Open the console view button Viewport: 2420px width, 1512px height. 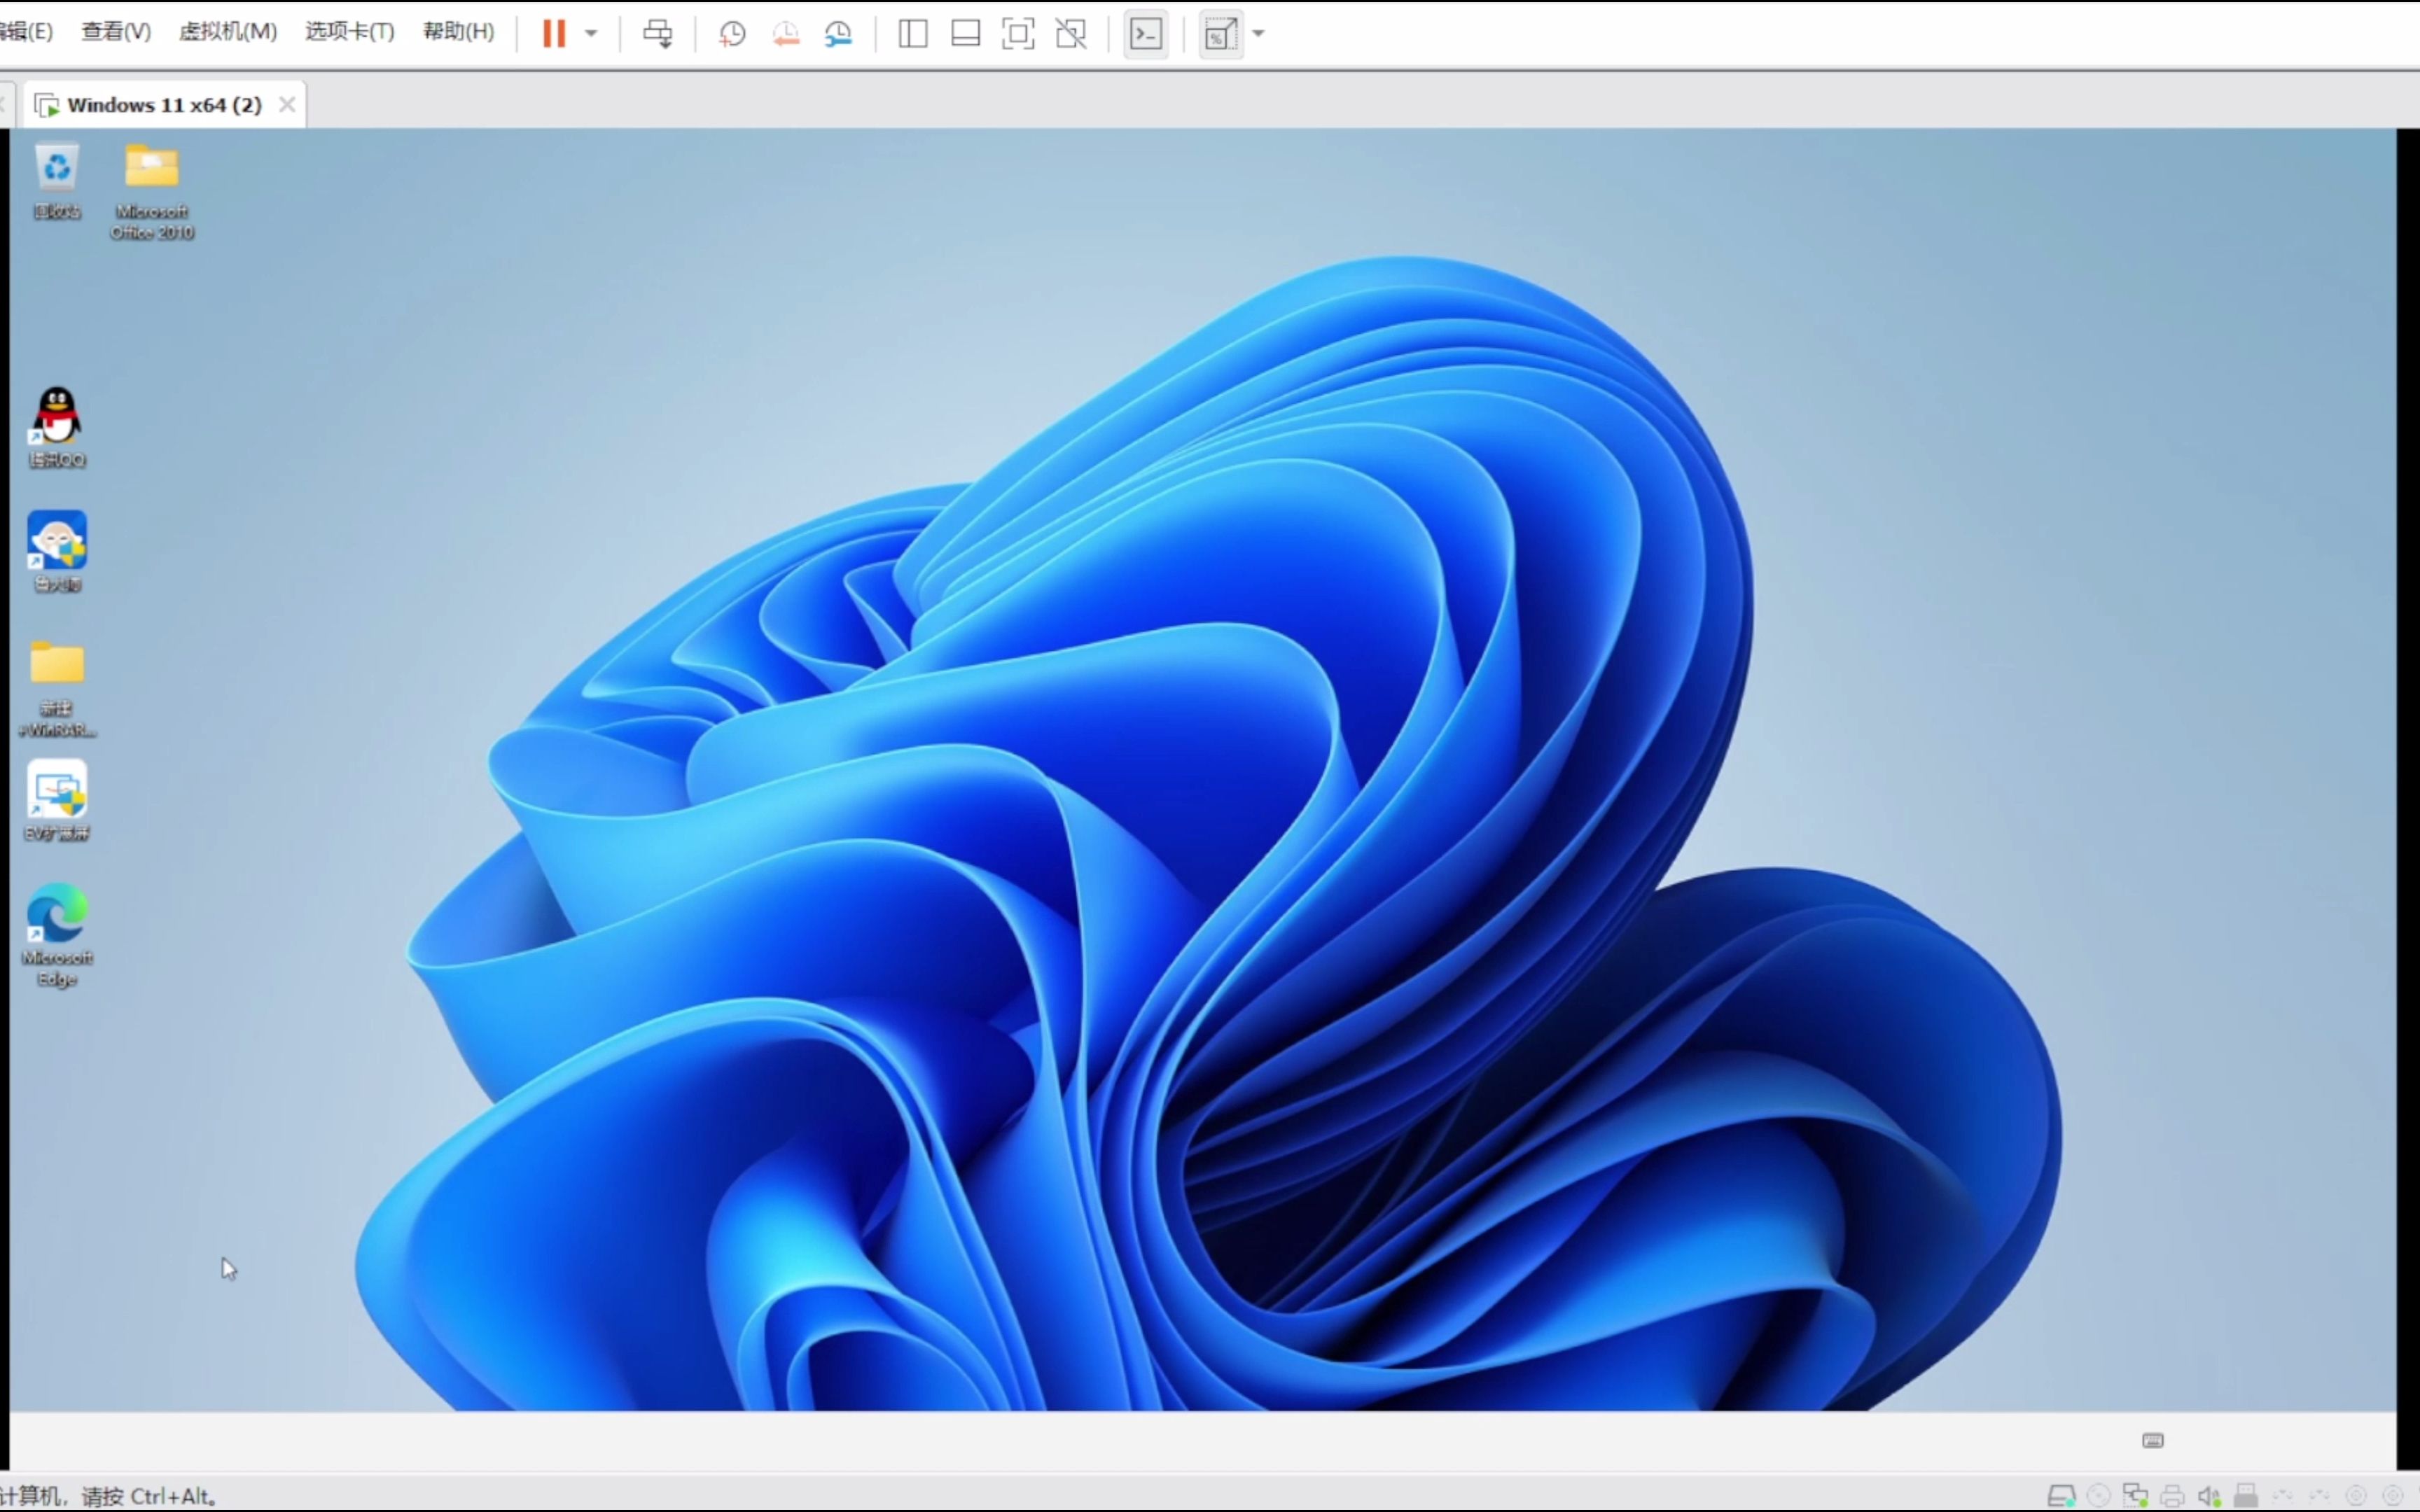click(x=1146, y=33)
